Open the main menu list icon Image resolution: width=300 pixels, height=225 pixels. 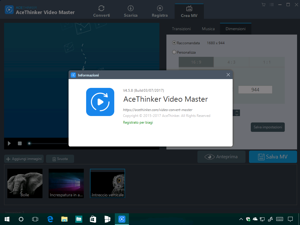pos(272,5)
